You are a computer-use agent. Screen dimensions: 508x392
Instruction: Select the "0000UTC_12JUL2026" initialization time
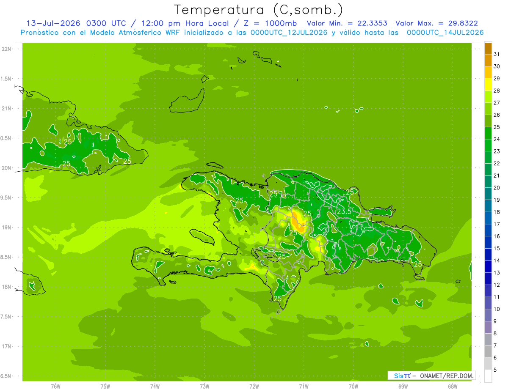(289, 33)
